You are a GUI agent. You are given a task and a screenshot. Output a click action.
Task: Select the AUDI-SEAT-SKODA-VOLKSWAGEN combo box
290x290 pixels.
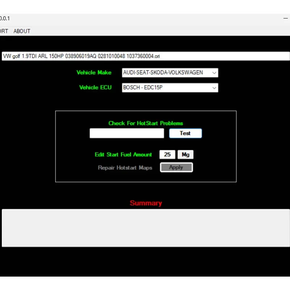click(x=170, y=73)
